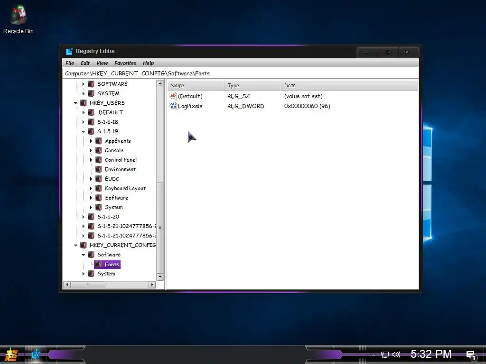
Task: Click the Fonts key folder icon
Action: point(99,264)
